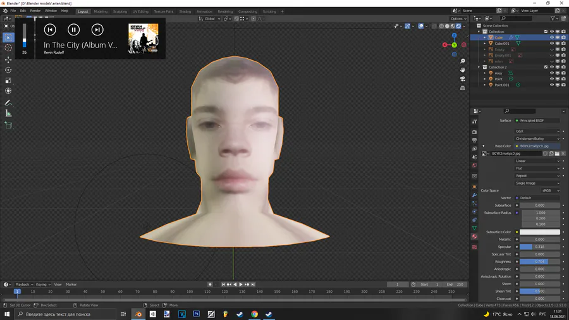Click the Subsurface Color white swatch
The height and width of the screenshot is (320, 569).
coord(539,232)
